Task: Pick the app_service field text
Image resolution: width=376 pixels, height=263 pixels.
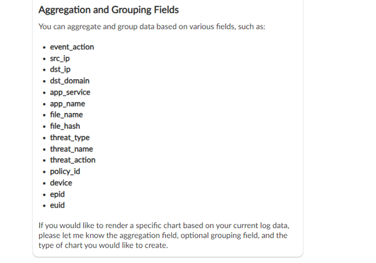Action: pos(69,92)
